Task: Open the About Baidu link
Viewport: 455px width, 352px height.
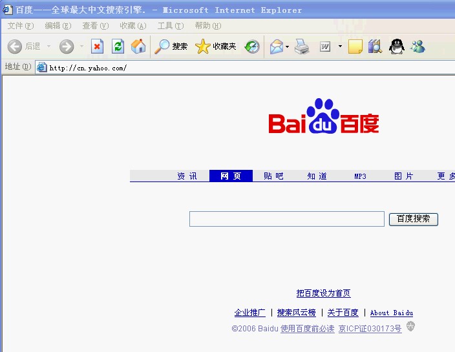Action: tap(392, 313)
